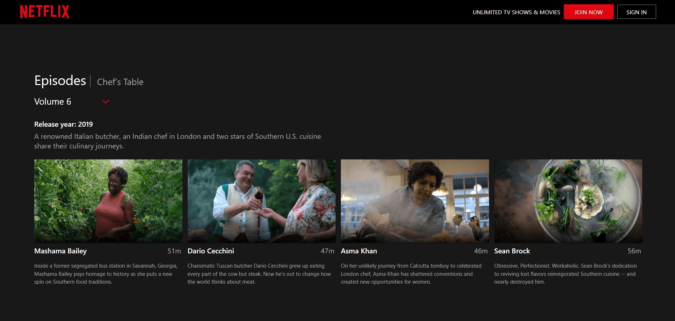Click the Sean Brock episode title
Viewport: 675px width, 321px height.
pyautogui.click(x=512, y=251)
